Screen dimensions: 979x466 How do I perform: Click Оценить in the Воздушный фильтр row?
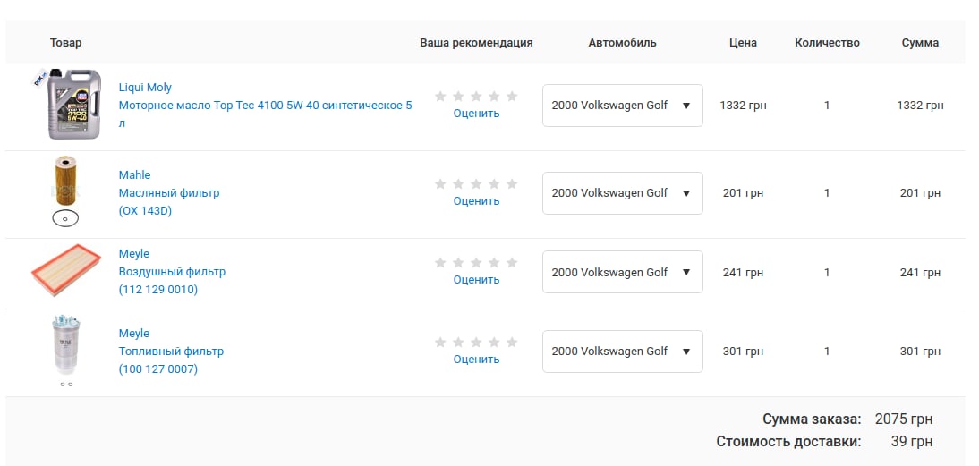(476, 279)
